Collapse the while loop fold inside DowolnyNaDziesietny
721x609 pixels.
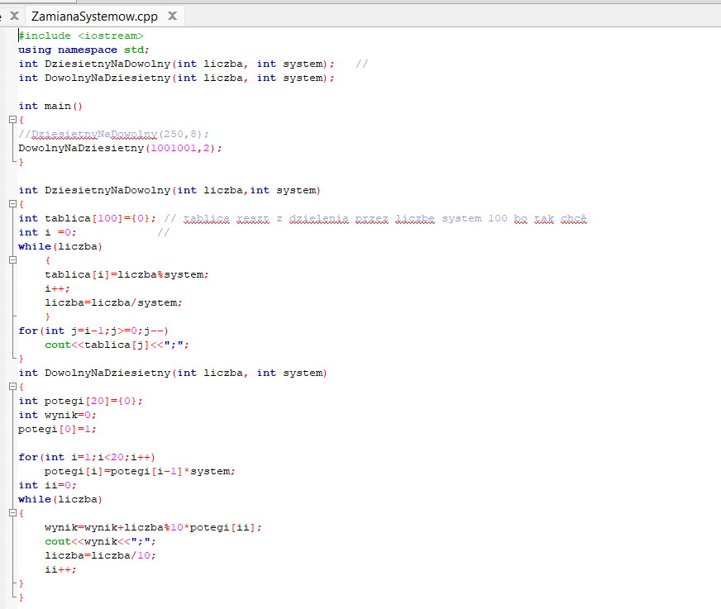(x=13, y=513)
